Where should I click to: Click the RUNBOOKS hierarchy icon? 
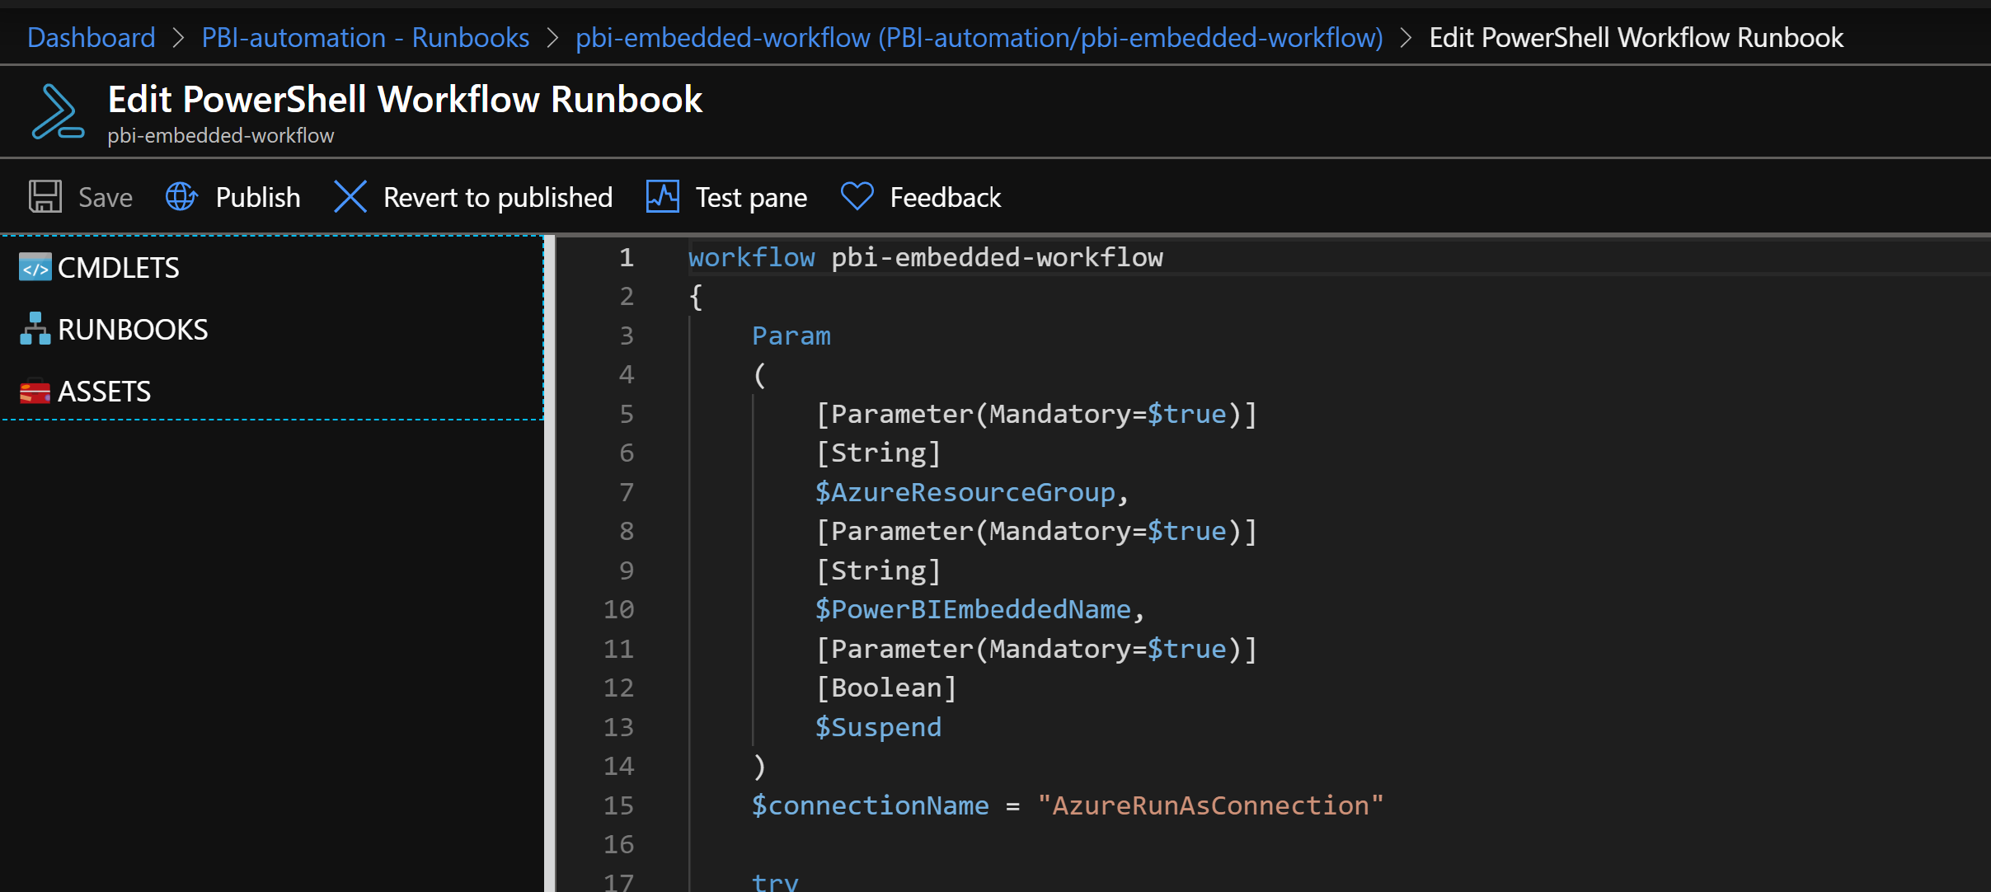[35, 329]
